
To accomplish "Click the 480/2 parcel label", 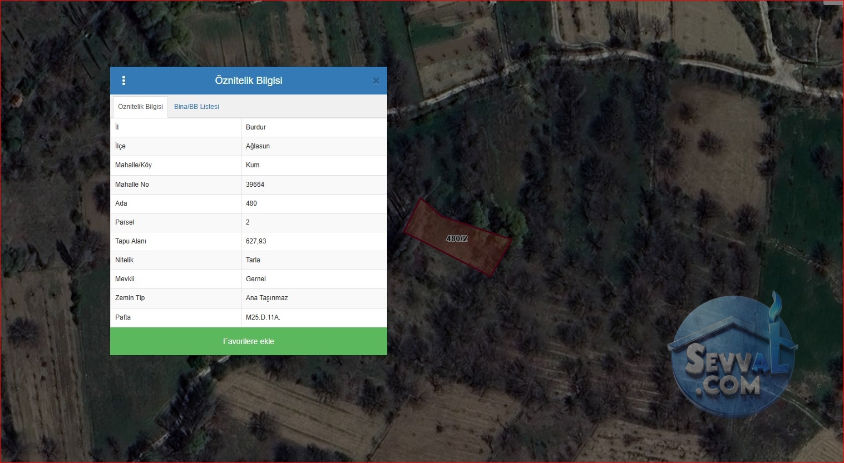I will pos(457,238).
